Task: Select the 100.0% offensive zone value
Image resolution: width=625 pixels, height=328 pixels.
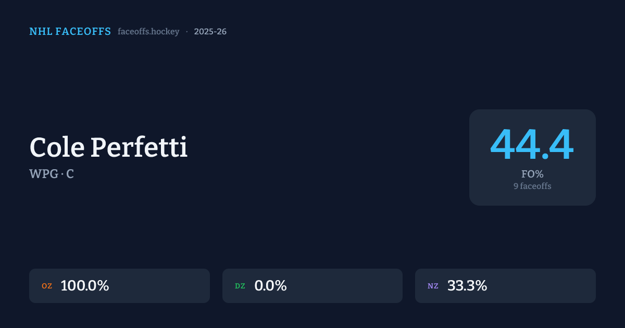Action: (x=85, y=286)
